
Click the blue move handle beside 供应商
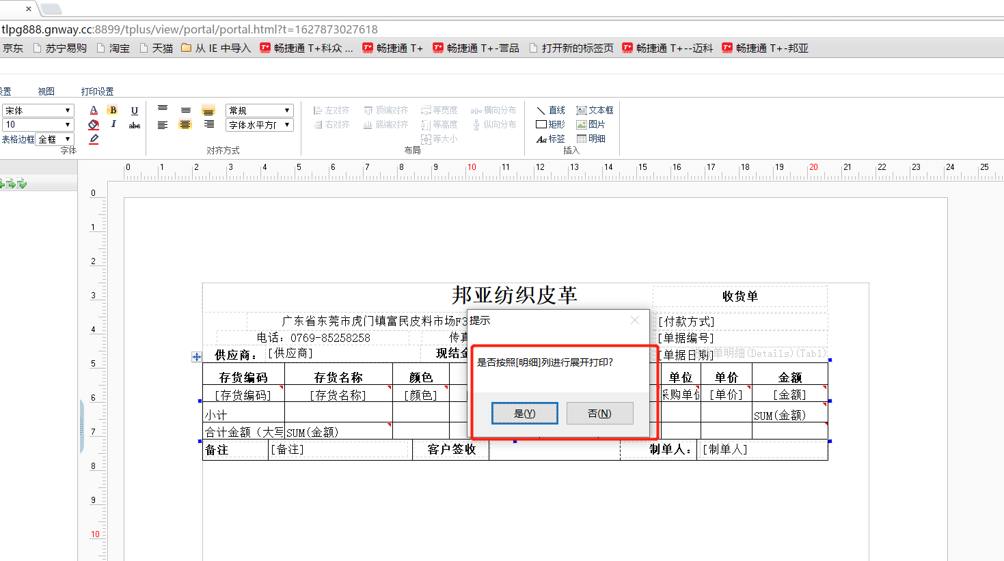(x=197, y=356)
